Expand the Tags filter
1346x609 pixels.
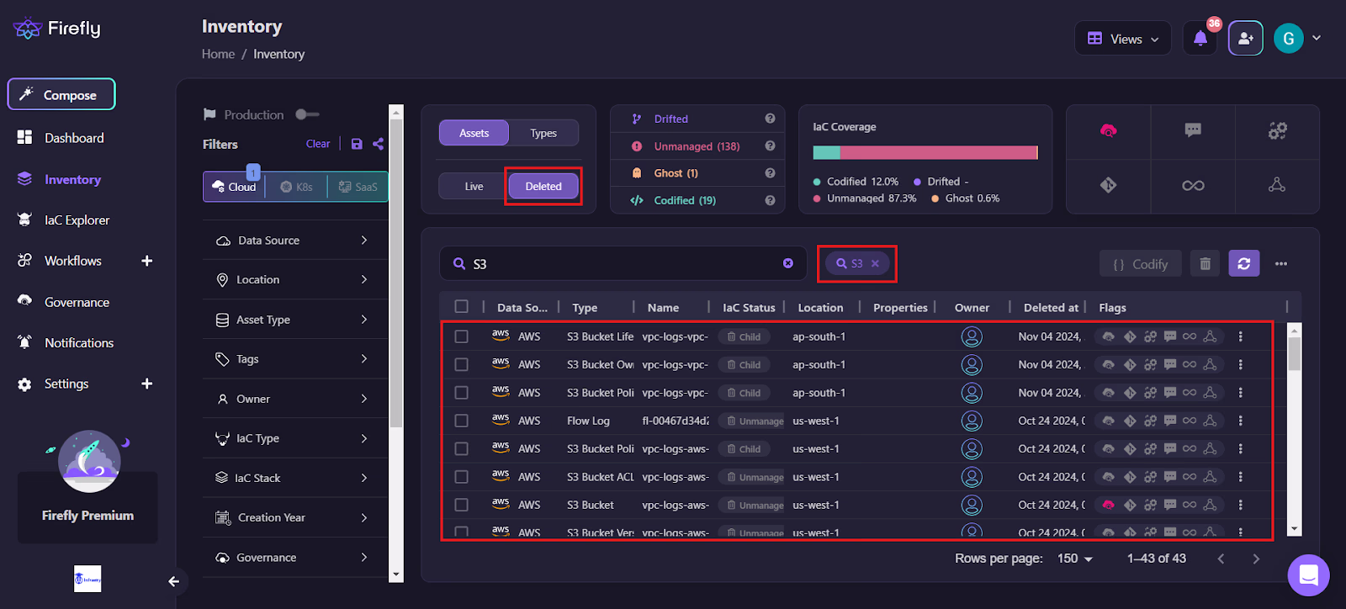click(294, 359)
